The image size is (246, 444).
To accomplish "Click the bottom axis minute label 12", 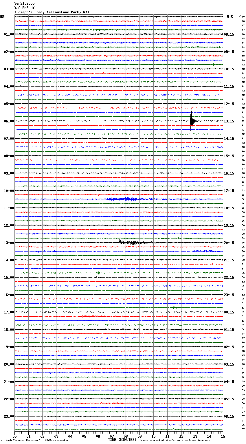I will point(181,436).
